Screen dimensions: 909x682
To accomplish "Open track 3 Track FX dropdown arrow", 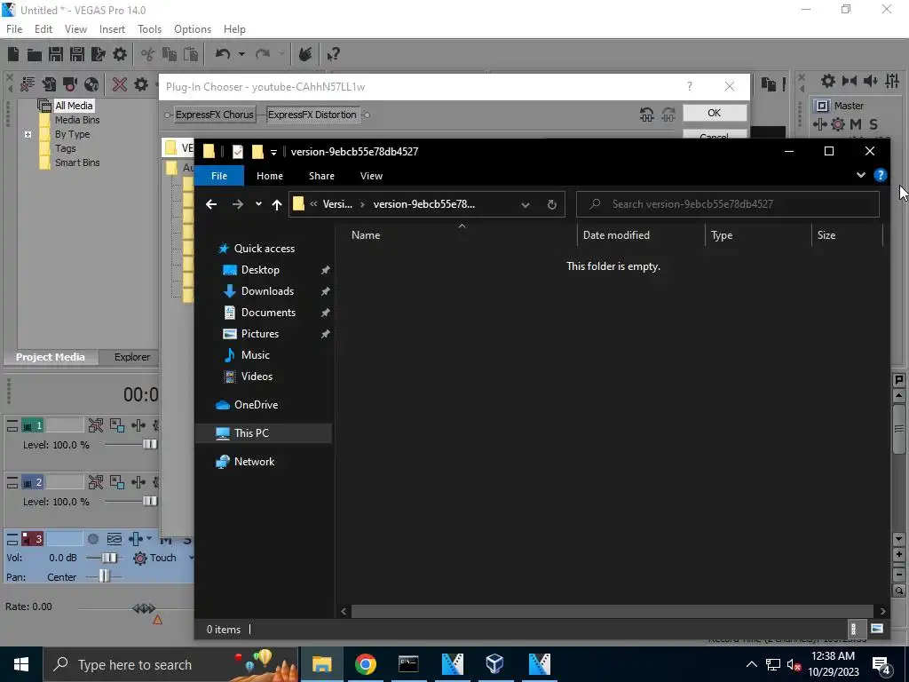I will [x=149, y=539].
